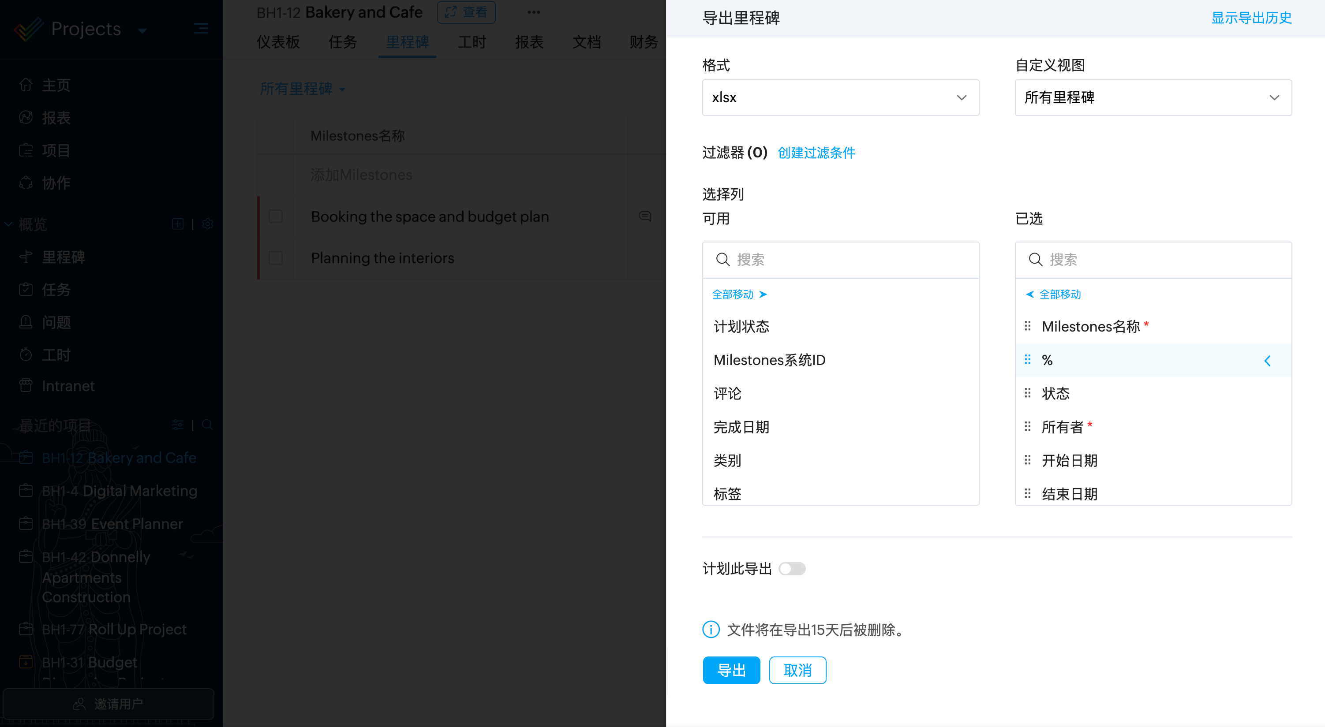Click the info icon near deletion notice
The image size is (1325, 727).
point(711,629)
